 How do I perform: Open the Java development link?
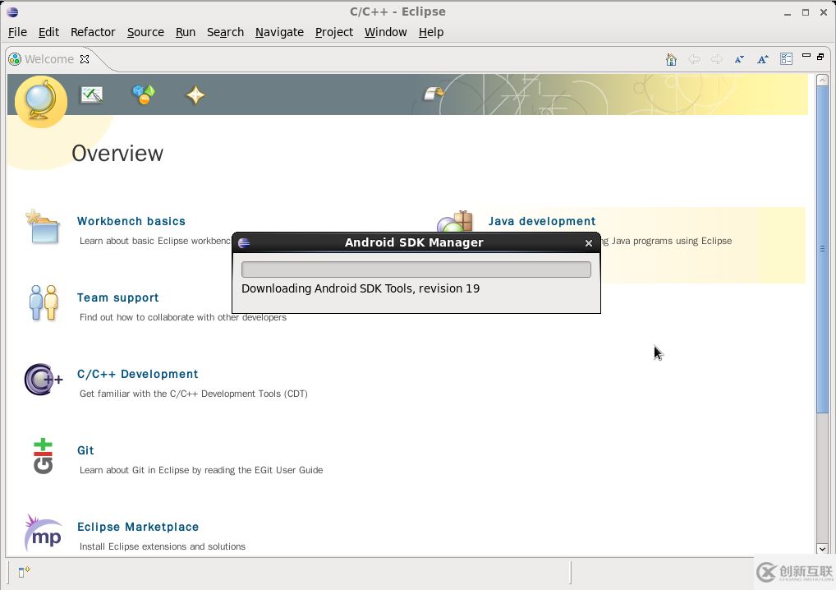click(542, 221)
